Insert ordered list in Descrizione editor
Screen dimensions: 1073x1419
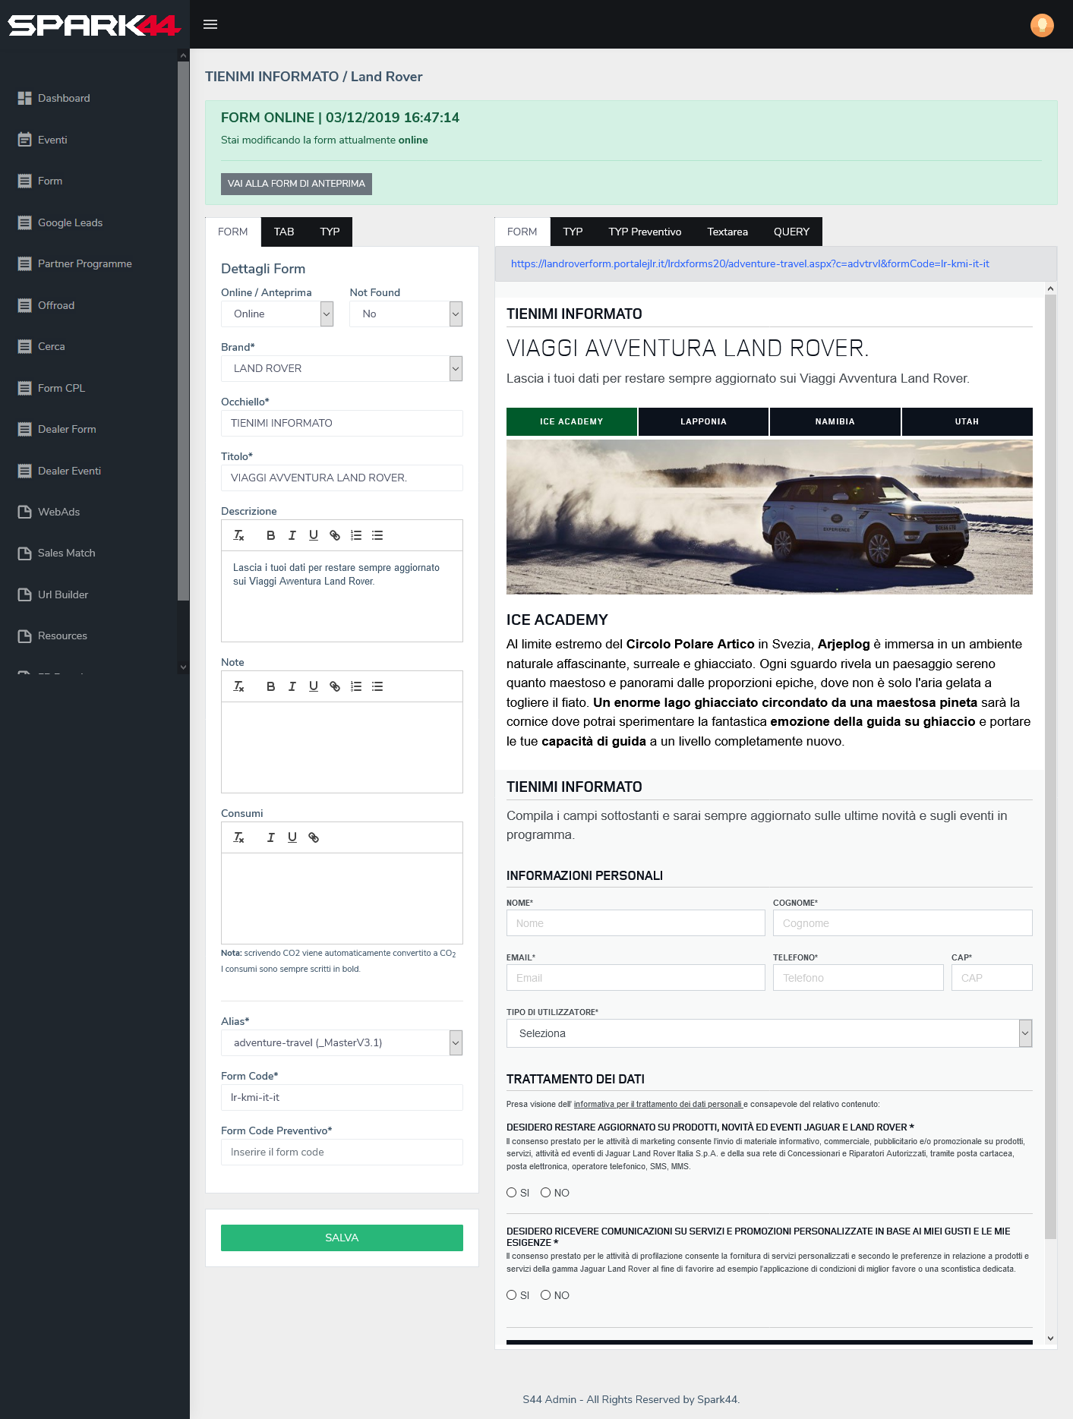click(x=355, y=535)
